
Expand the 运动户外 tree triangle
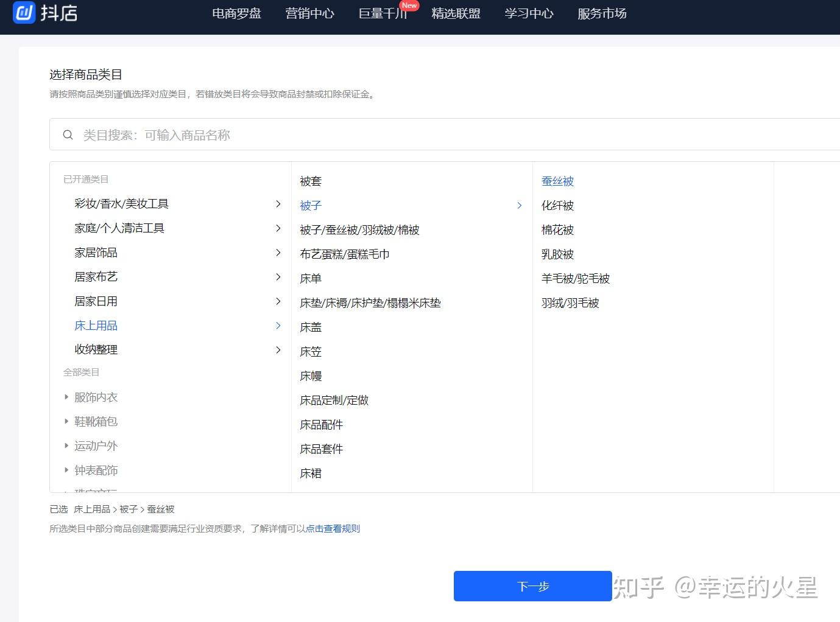pyautogui.click(x=66, y=446)
